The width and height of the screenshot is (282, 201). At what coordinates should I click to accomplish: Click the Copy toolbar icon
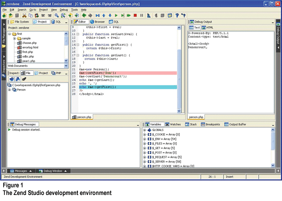coord(31,15)
